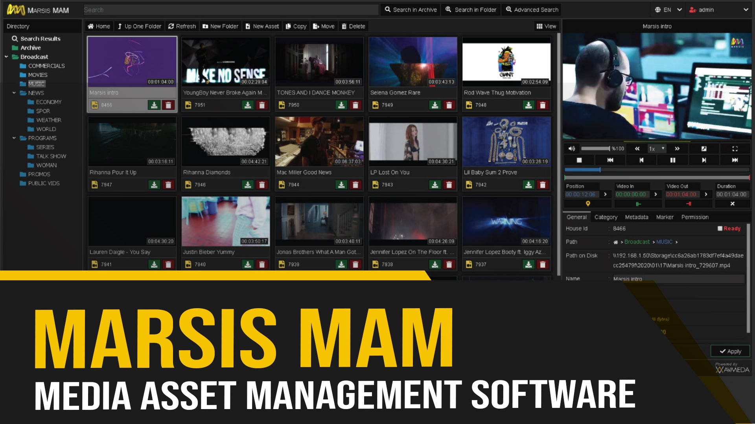
Task: Add a marker at current position
Action: [x=588, y=204]
